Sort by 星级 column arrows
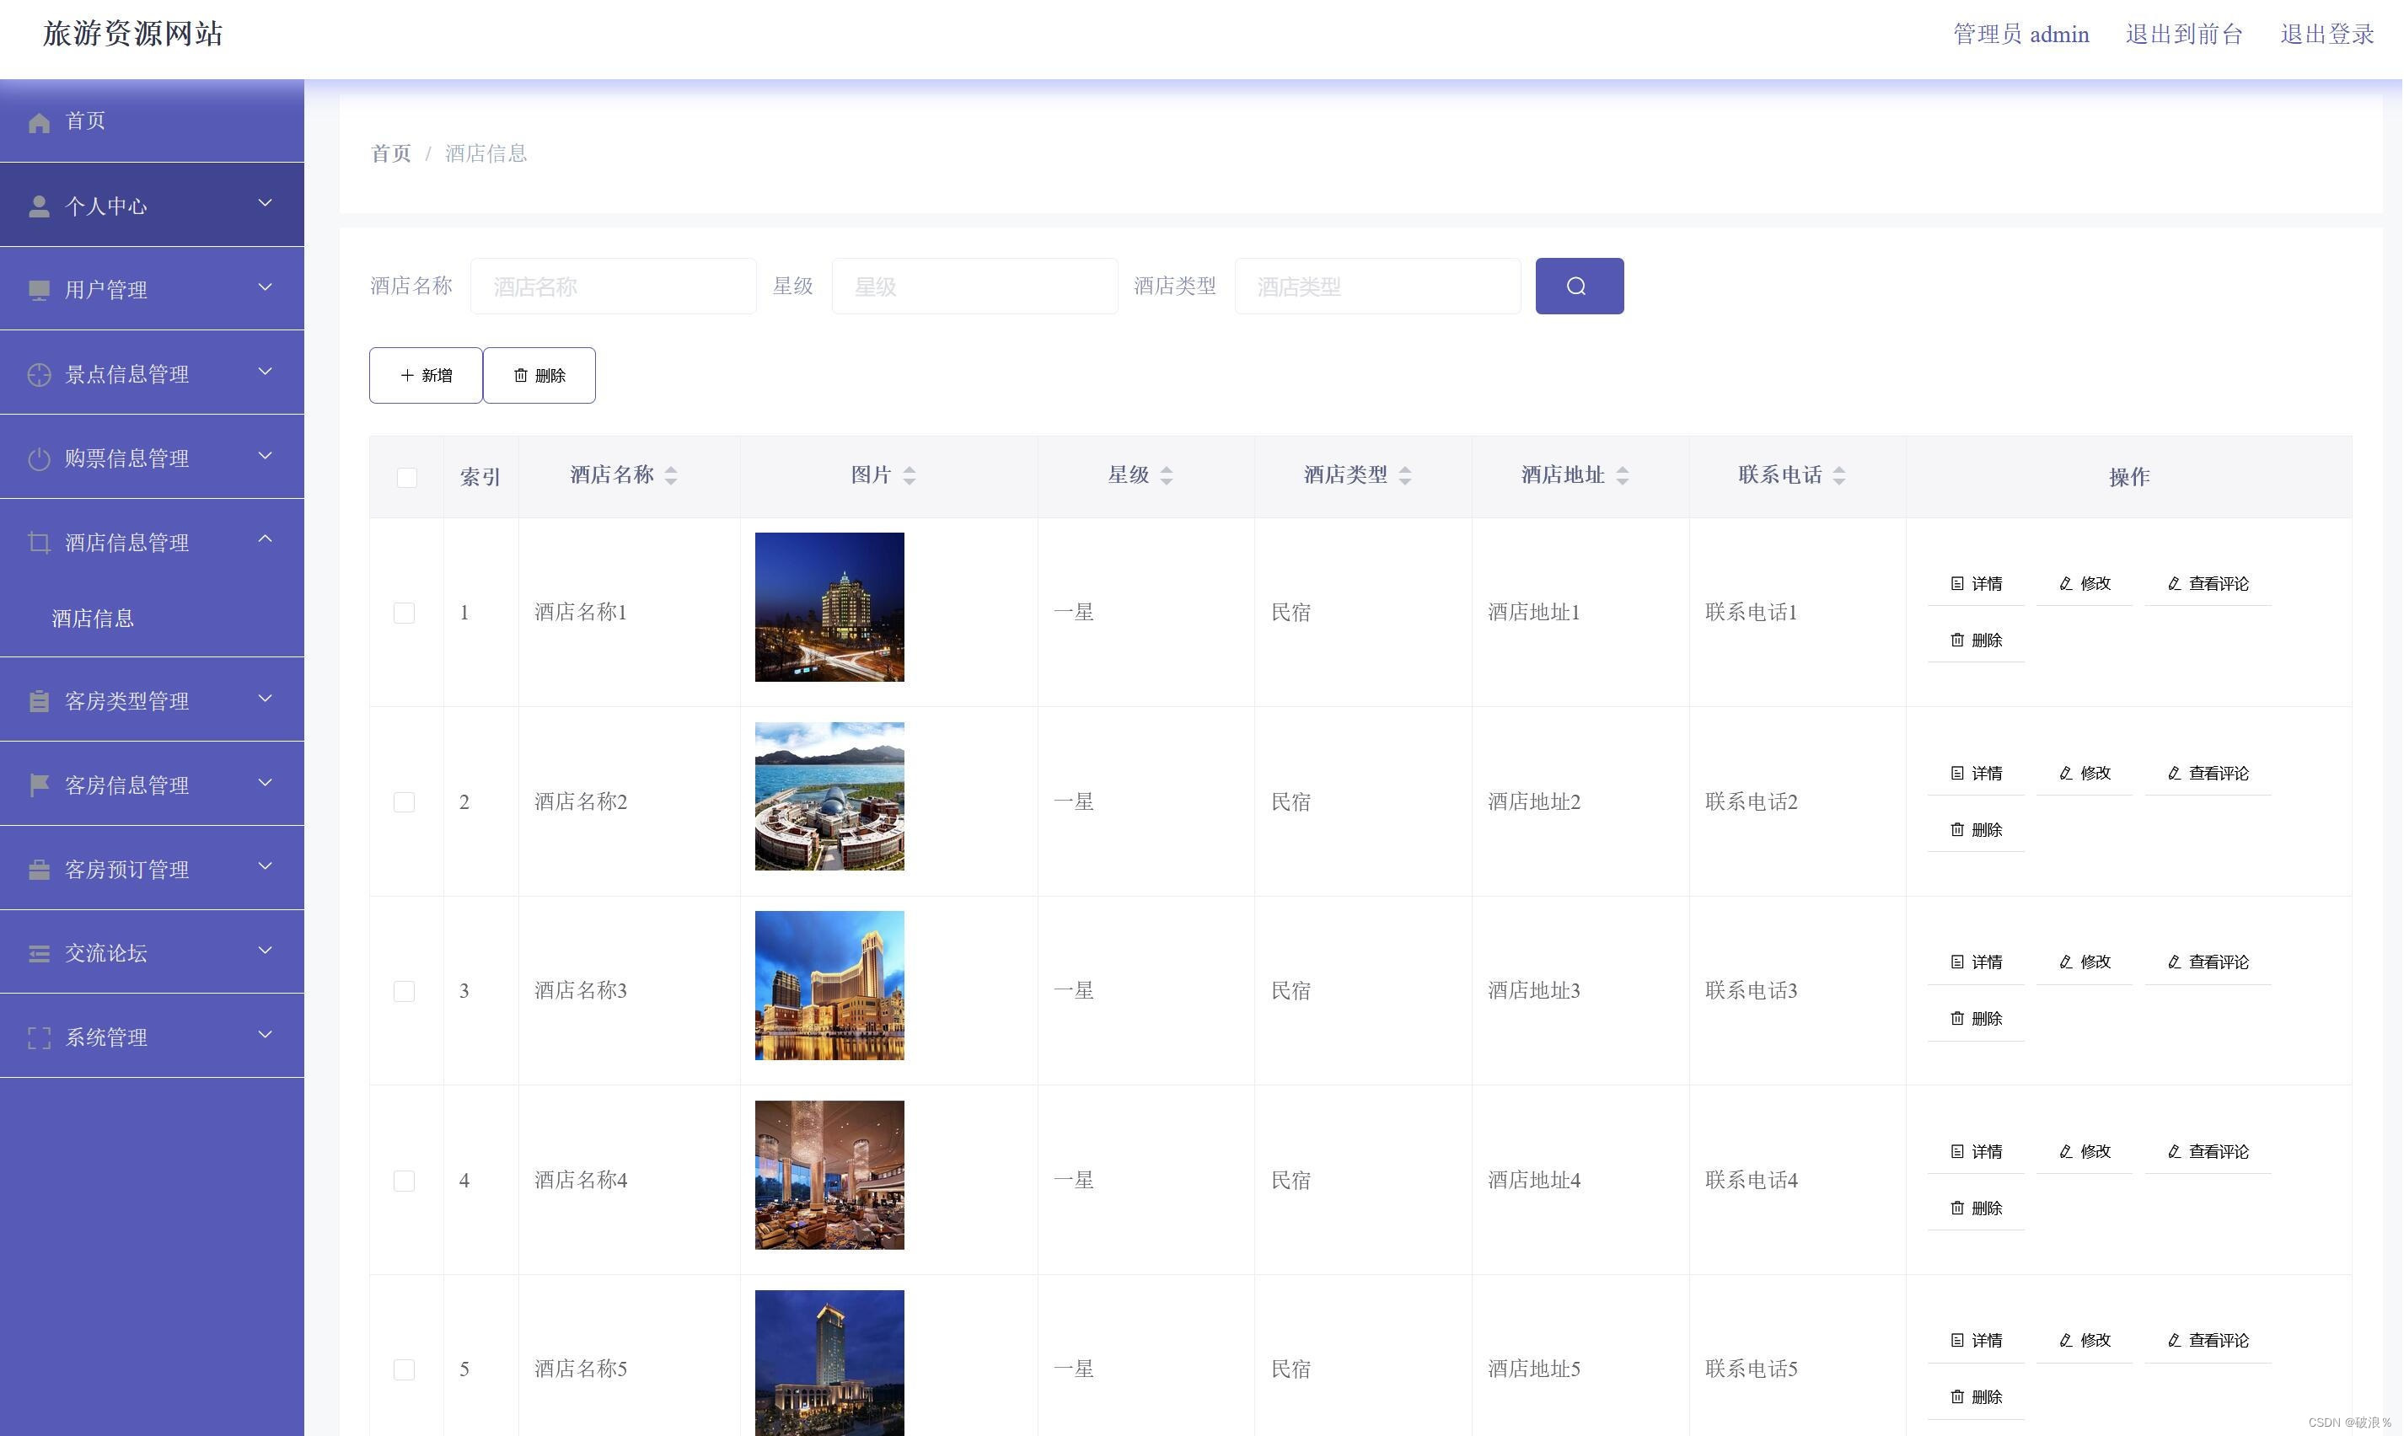Screen dimensions: 2404x1436 (x=1167, y=475)
